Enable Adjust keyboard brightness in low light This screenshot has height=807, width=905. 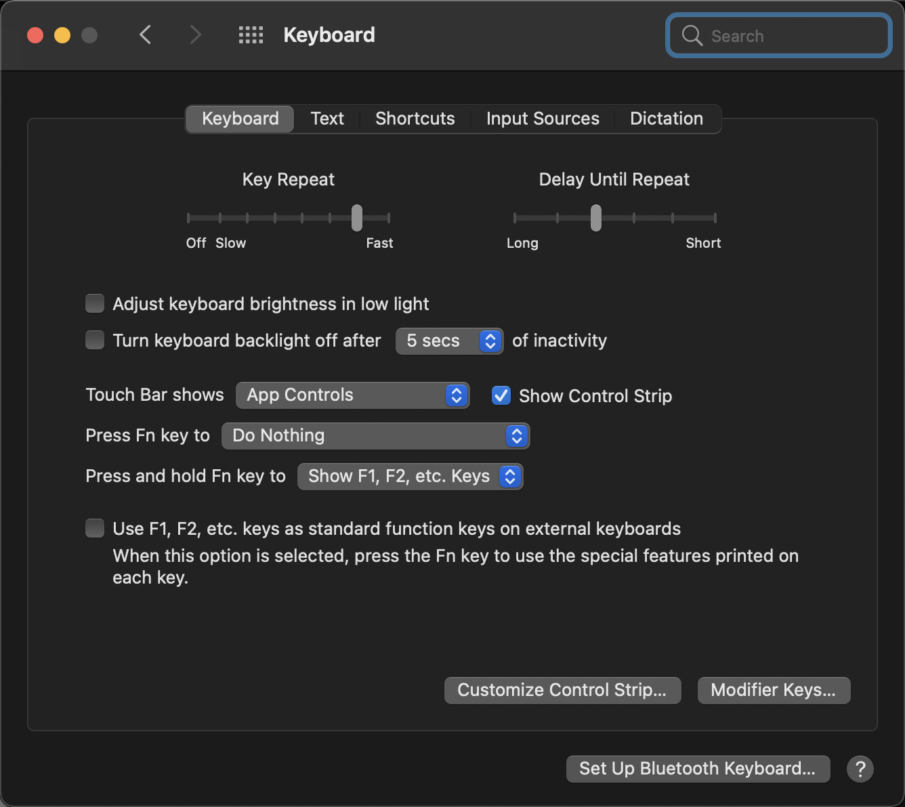point(95,303)
